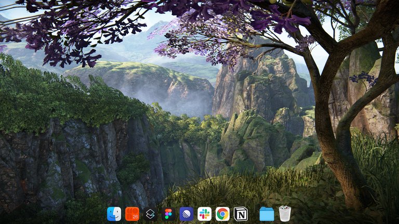
Task: Open the orange calendar app showing 26
Action: tap(132, 214)
